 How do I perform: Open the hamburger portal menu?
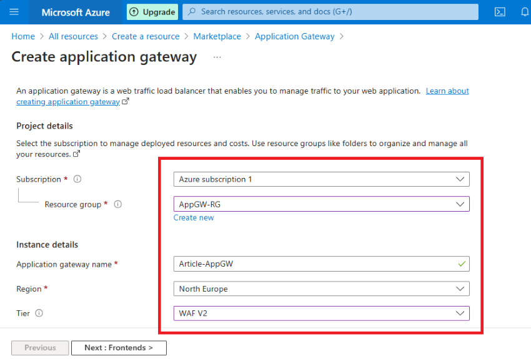14,12
